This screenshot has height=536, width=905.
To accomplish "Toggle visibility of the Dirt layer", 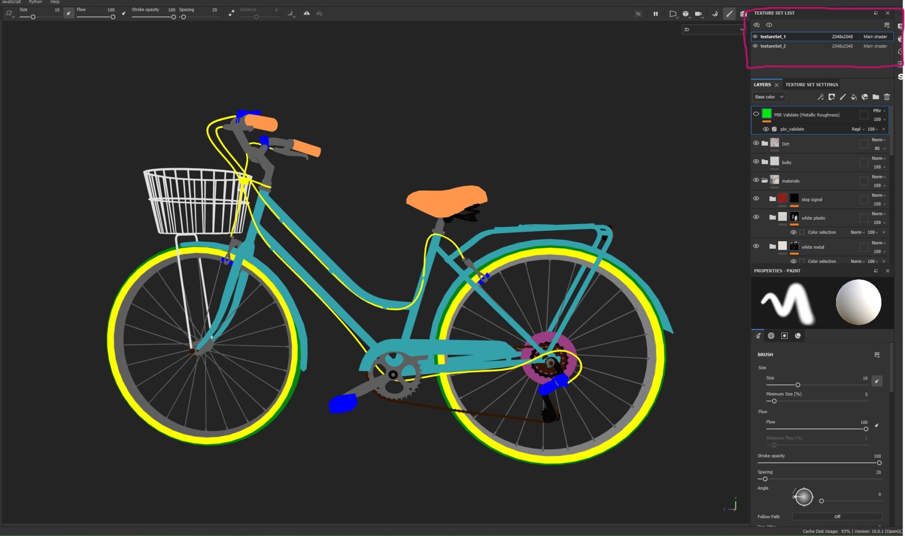I will pos(756,142).
